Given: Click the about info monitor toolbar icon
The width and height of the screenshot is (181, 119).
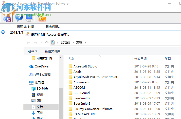Looking at the screenshot, I should pos(29,18).
